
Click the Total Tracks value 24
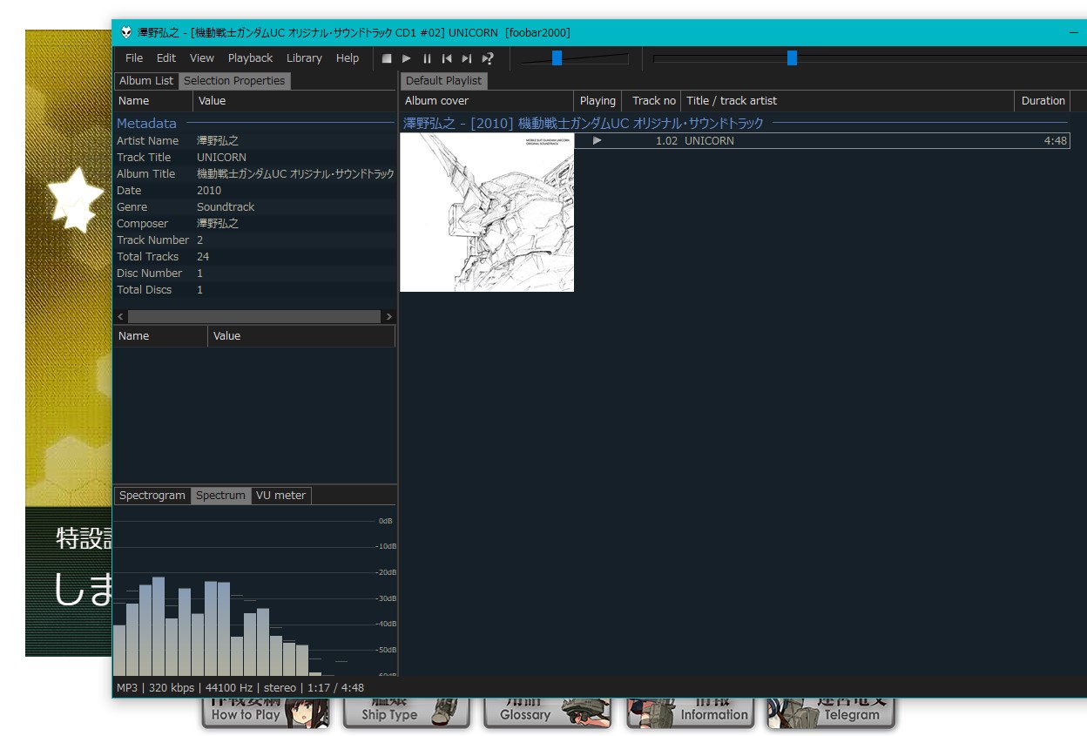click(203, 257)
